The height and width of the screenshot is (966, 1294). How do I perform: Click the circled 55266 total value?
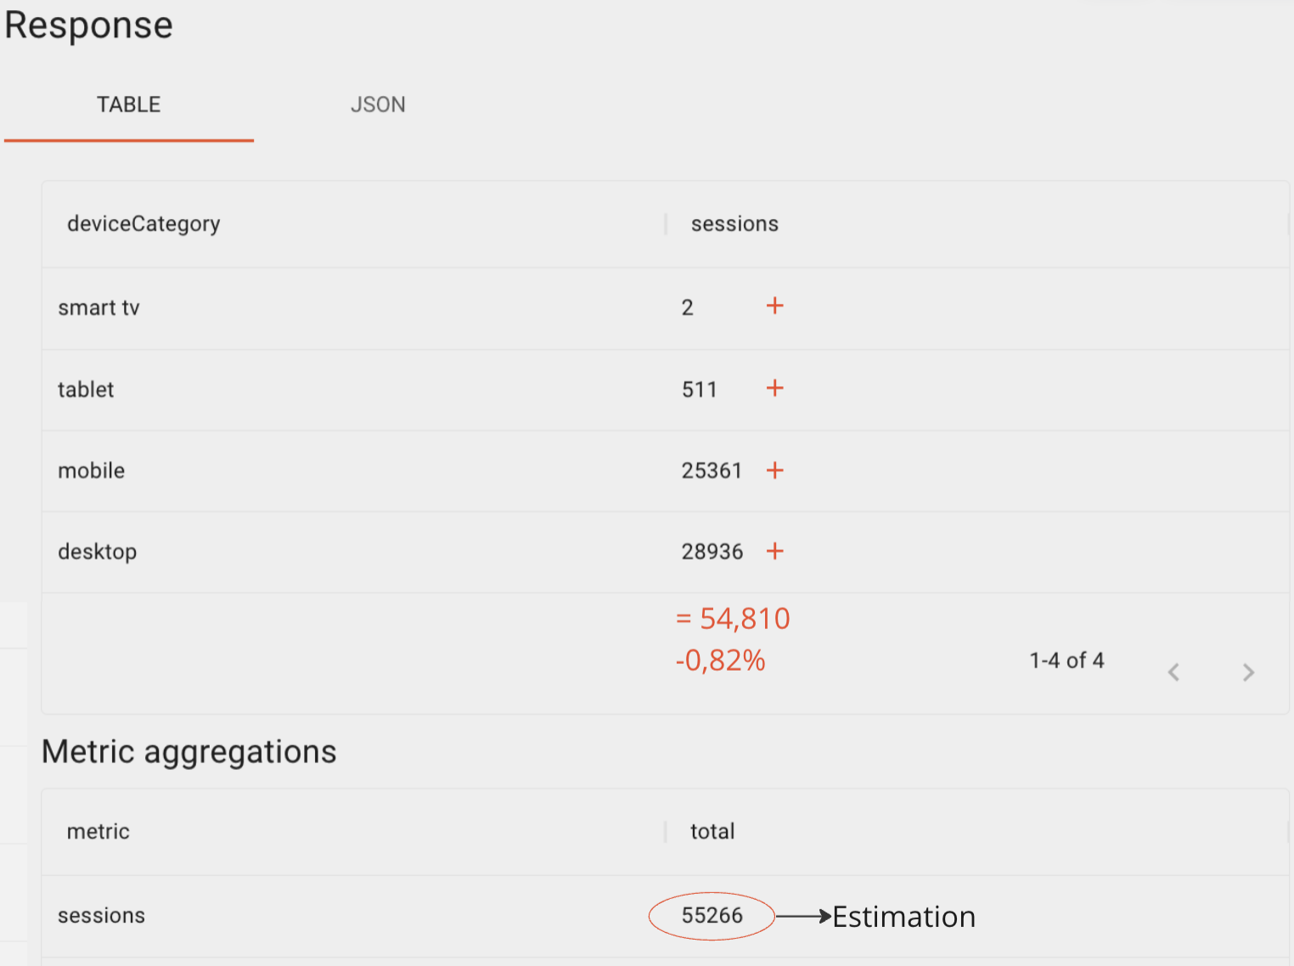(x=712, y=915)
